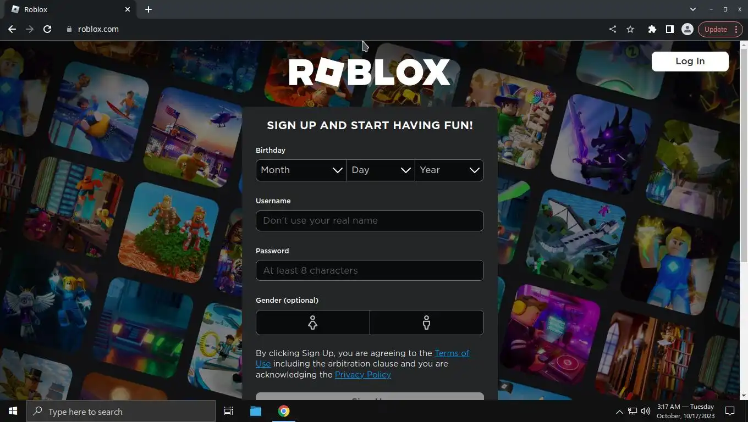The image size is (748, 422).
Task: Open a new tab with plus
Action: coord(148,9)
